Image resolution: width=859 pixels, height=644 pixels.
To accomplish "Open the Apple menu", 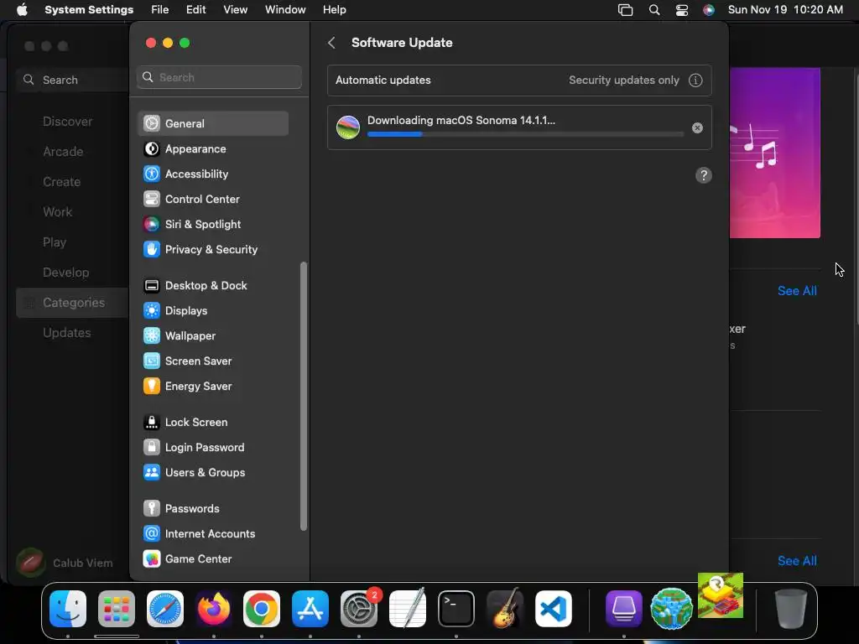I will (22, 10).
